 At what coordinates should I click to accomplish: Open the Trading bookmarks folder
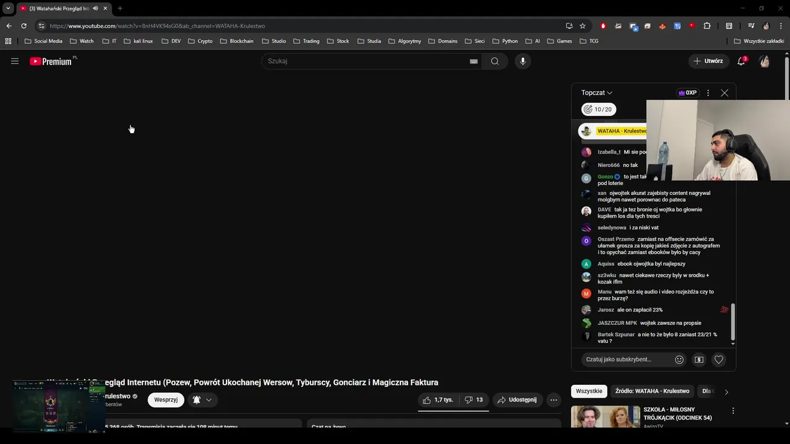[x=306, y=41]
